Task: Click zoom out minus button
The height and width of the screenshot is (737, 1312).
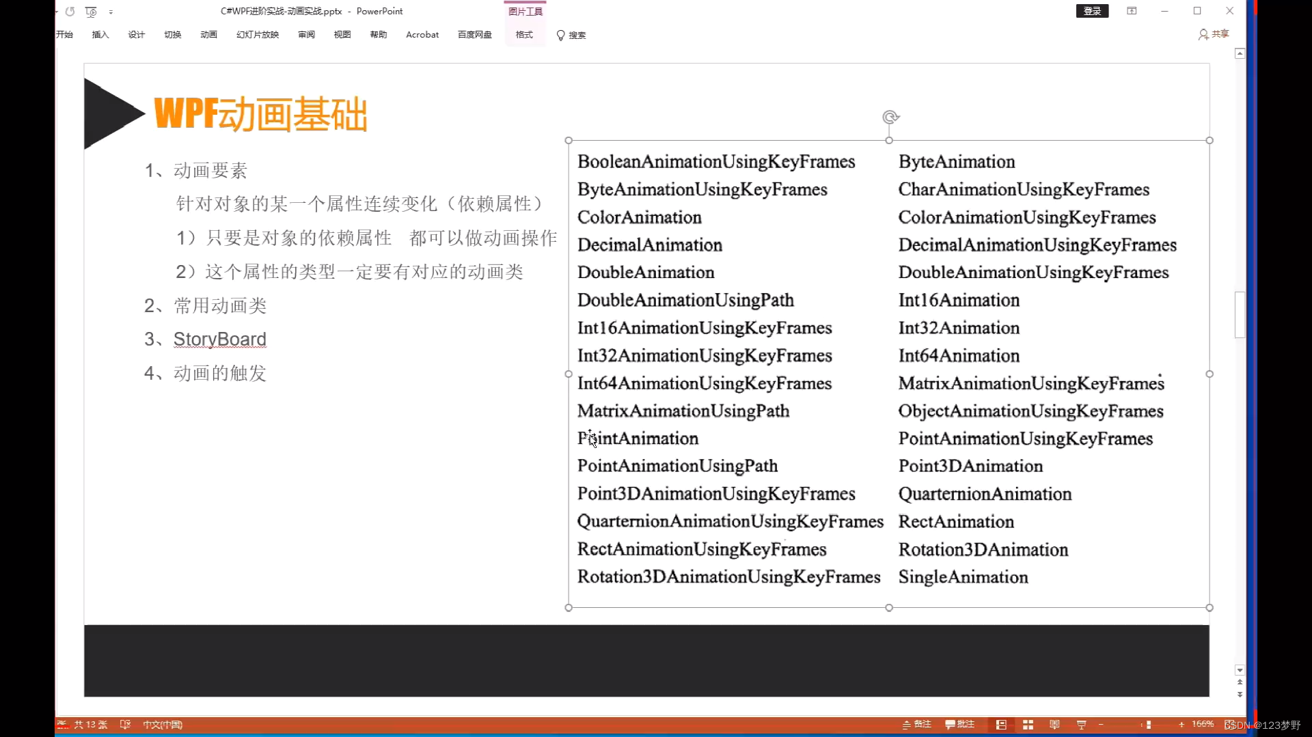Action: pyautogui.click(x=1101, y=725)
